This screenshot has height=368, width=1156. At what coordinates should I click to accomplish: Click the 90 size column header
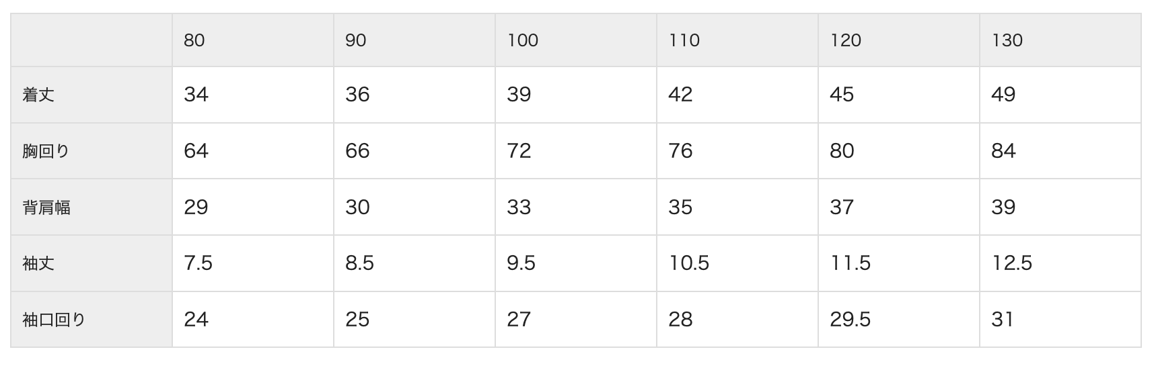click(x=356, y=40)
